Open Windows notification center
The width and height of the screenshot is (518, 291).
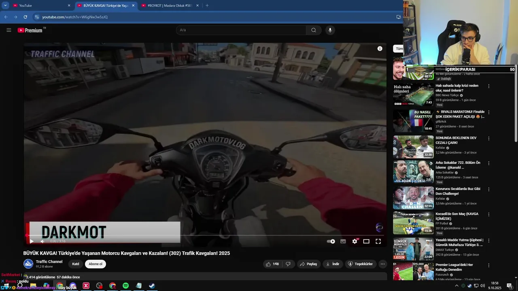510,286
